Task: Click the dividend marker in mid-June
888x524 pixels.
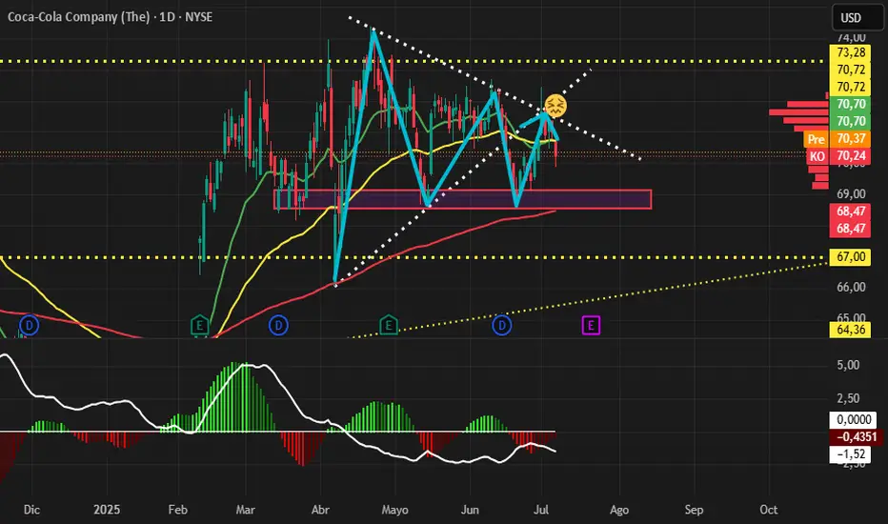Action: tap(502, 325)
